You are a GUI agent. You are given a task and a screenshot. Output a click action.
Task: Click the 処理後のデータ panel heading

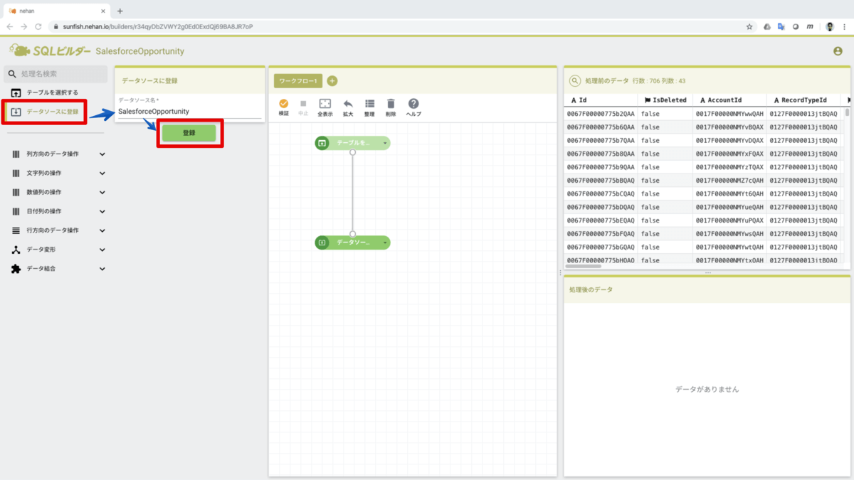tap(591, 289)
